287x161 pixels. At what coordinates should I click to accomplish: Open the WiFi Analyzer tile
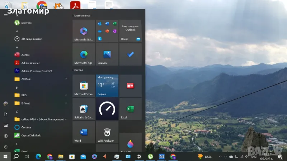tap(107, 133)
